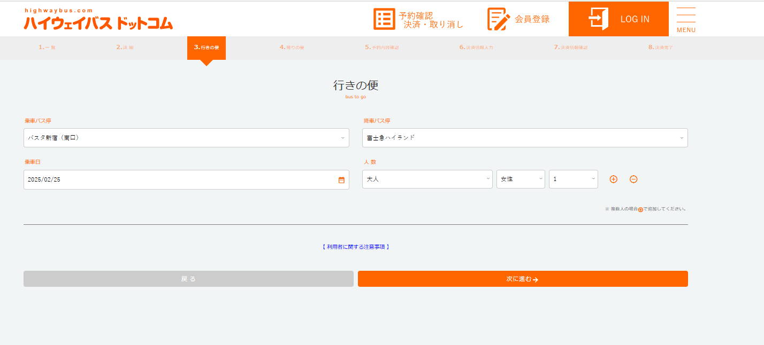Open the hamburger MENU

(686, 19)
